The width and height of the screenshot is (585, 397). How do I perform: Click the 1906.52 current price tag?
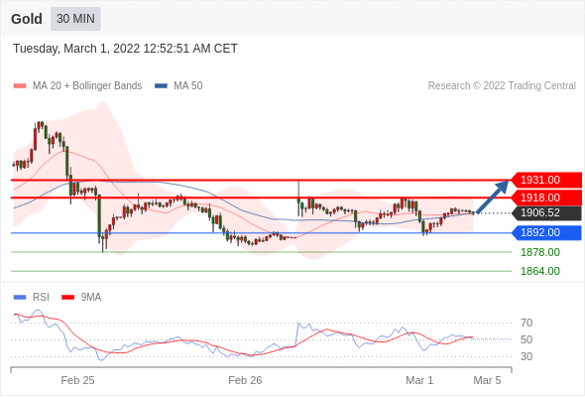point(546,212)
